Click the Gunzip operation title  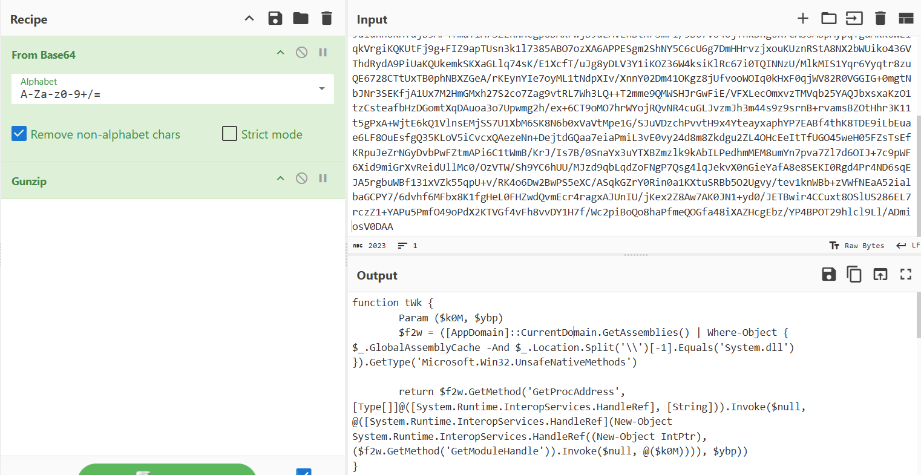[x=29, y=181]
